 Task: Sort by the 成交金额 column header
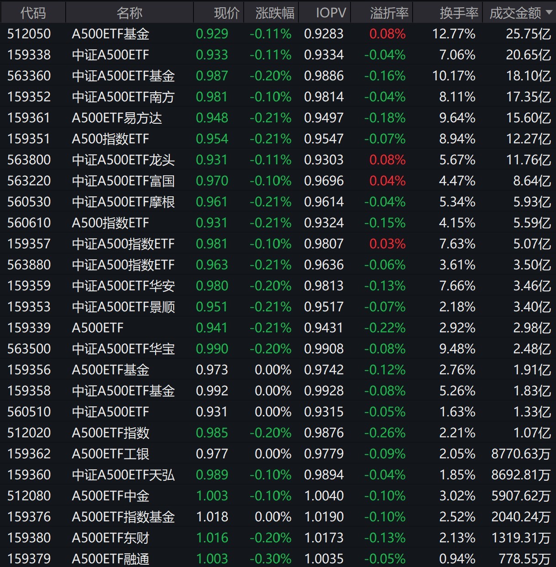[519, 13]
